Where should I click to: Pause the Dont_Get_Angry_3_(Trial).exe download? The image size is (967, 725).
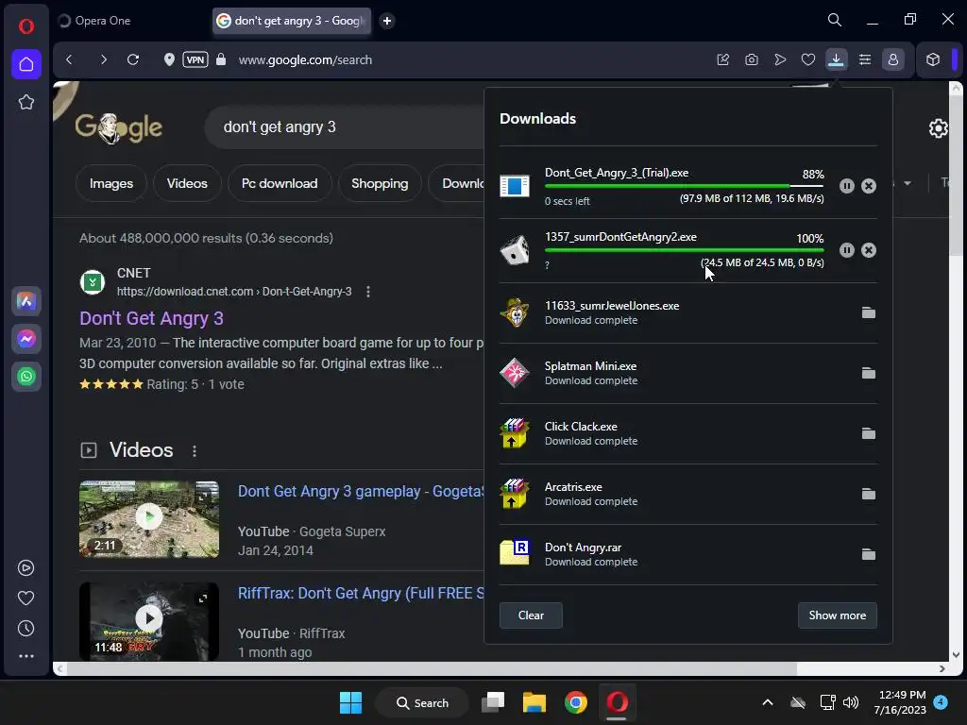pyautogui.click(x=847, y=186)
